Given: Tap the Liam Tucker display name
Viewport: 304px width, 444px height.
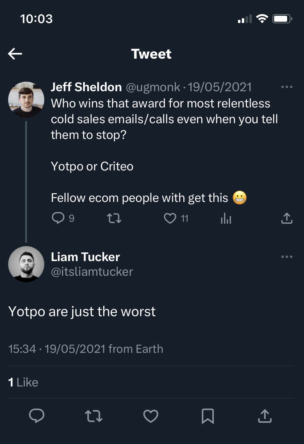Looking at the screenshot, I should coord(85,257).
